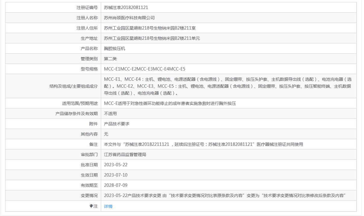This screenshot has width=364, height=216.
Task: Click approval department 江苏省药品监督管理局
Action: pos(125,155)
